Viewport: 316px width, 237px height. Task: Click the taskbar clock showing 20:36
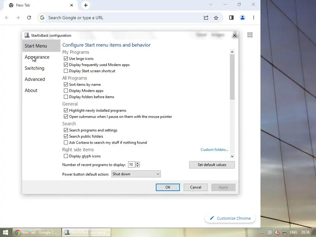305,232
